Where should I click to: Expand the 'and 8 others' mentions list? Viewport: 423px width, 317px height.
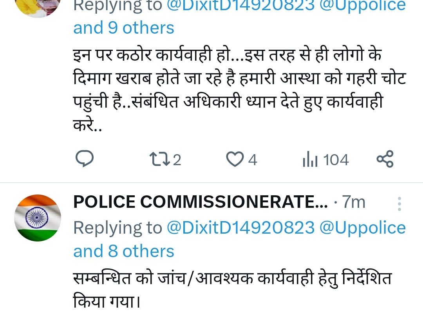124,251
